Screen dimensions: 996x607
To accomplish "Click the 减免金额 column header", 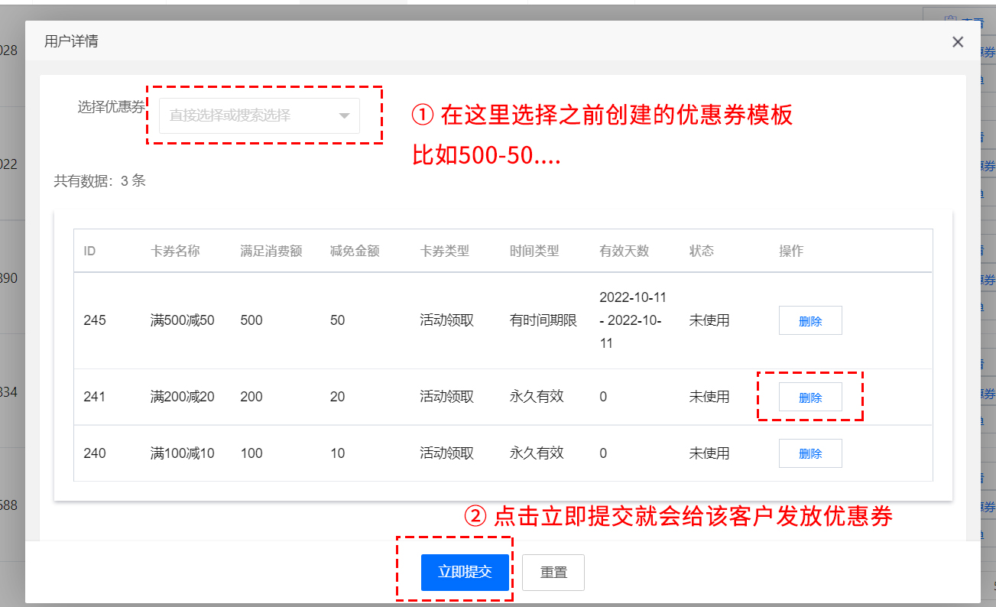I will 355,251.
